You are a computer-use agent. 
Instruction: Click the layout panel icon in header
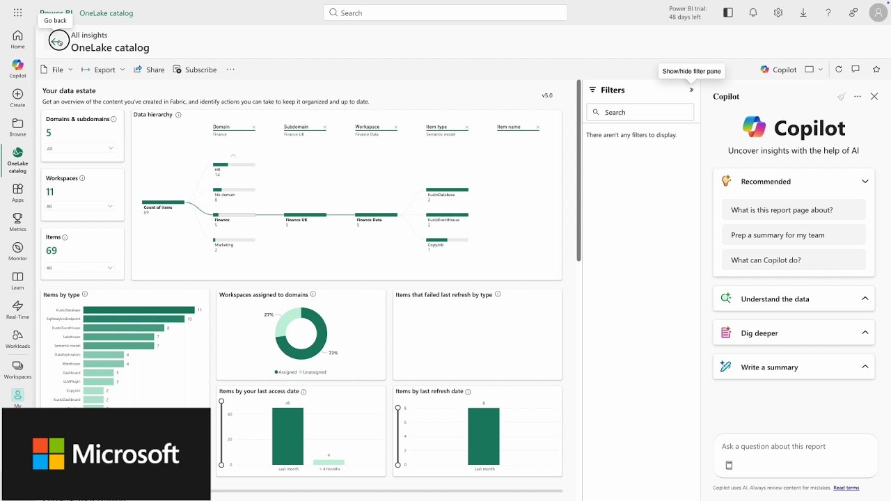(x=728, y=13)
